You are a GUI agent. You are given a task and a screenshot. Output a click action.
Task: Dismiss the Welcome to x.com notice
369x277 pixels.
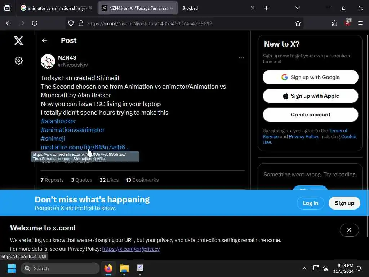pos(349,230)
